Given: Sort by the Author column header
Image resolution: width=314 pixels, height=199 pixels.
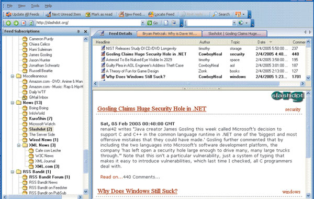Looking at the screenshot, I should coord(212,42).
